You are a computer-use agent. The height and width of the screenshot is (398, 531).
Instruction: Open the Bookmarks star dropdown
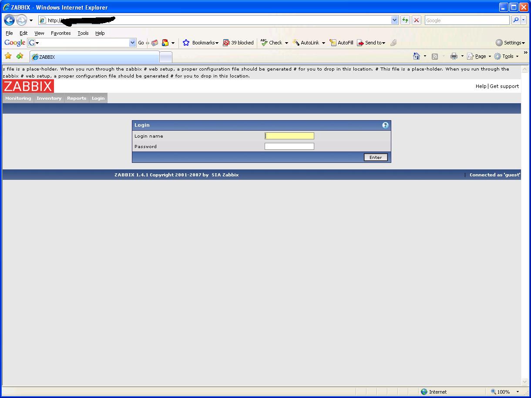click(x=201, y=43)
